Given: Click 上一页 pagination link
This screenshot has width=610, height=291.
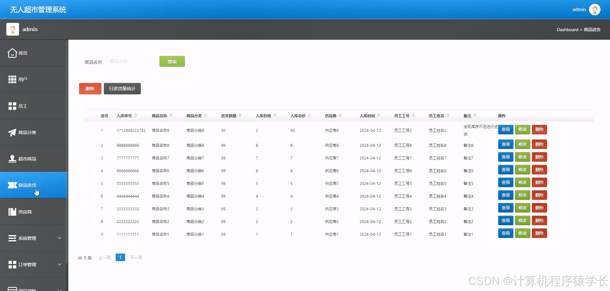Looking at the screenshot, I should pos(105,258).
